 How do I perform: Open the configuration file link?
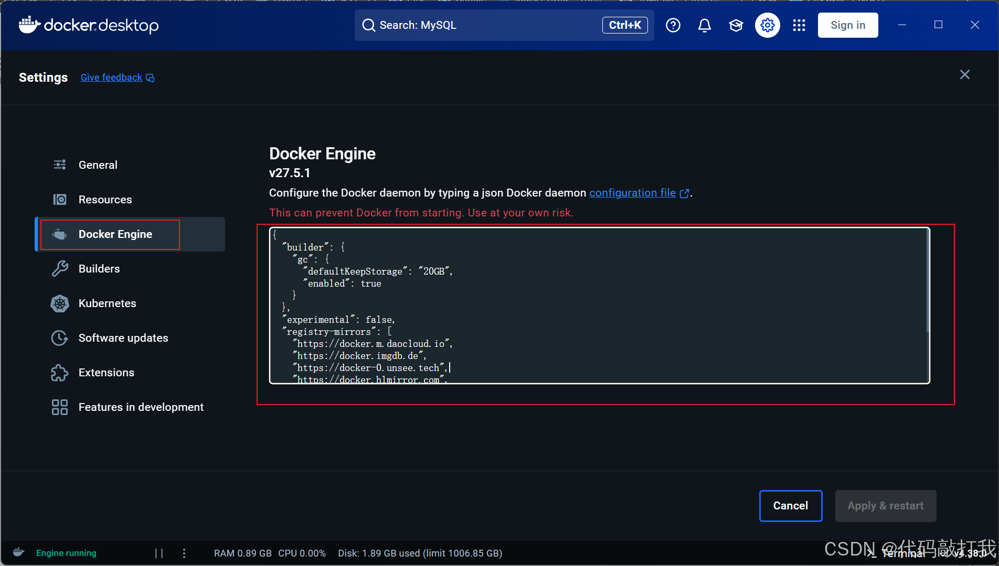coord(632,193)
